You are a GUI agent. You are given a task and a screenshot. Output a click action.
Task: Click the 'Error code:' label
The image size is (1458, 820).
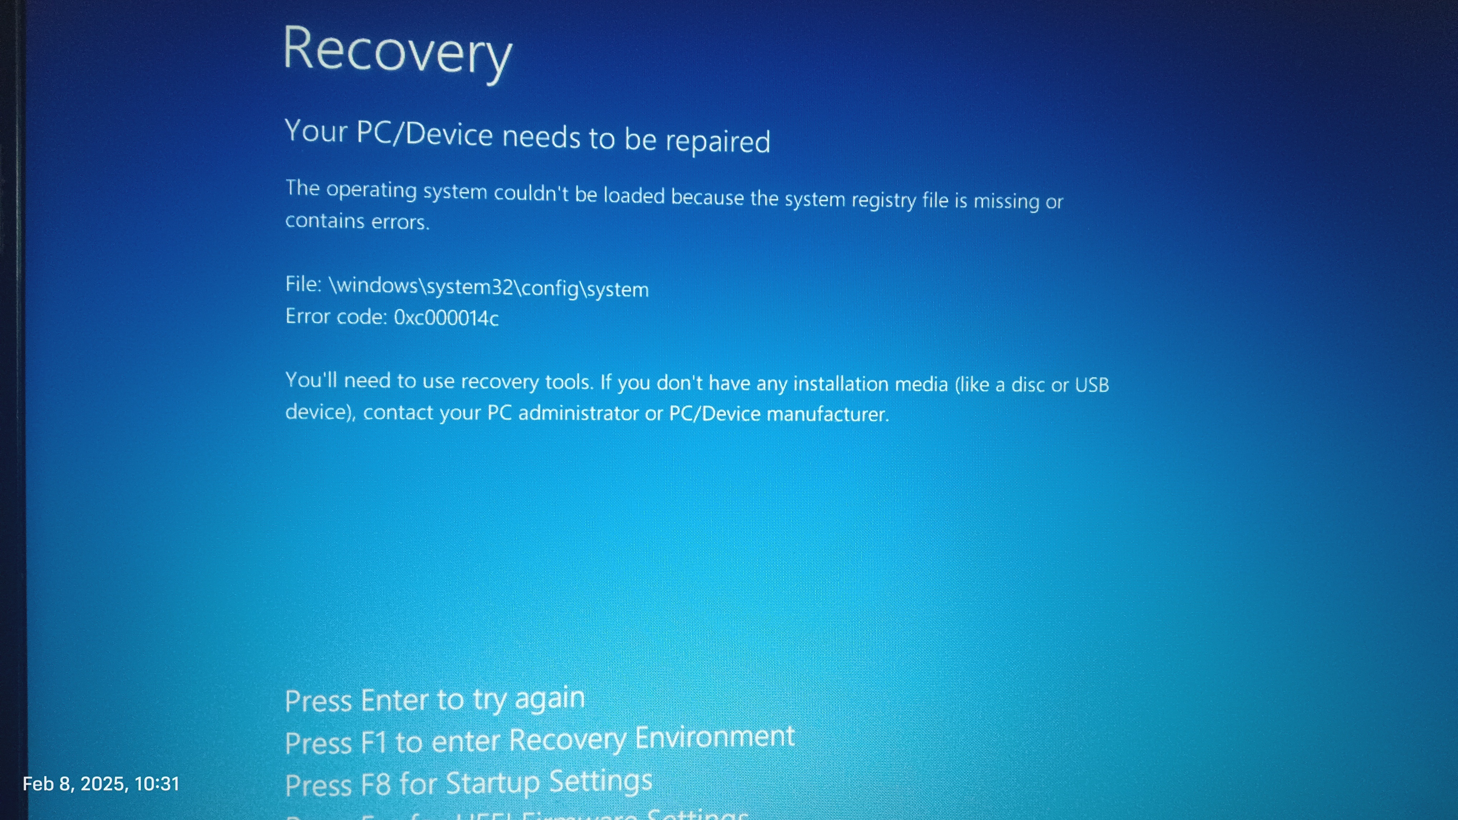point(336,316)
